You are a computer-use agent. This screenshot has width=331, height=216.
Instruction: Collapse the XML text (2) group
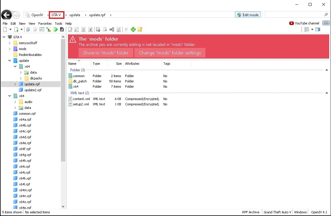327,93
